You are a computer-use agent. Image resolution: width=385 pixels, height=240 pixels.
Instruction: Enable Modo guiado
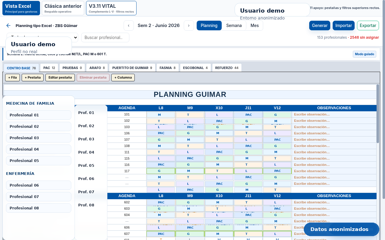click(x=364, y=54)
